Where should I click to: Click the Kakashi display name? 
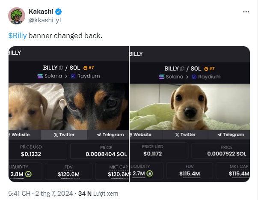tap(41, 11)
